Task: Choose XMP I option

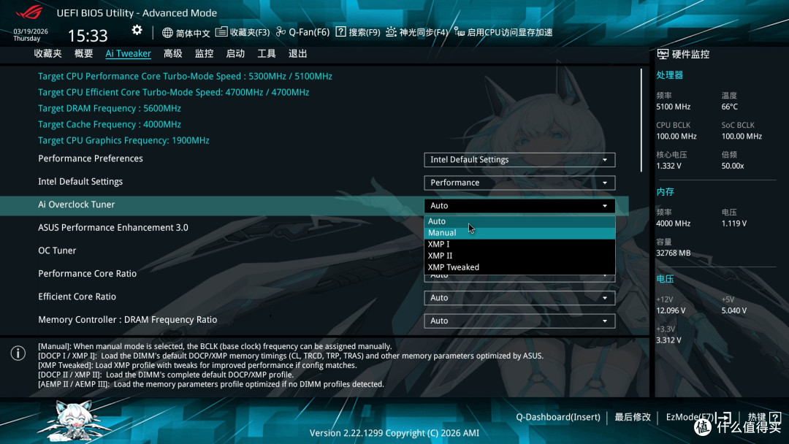Action: point(519,245)
